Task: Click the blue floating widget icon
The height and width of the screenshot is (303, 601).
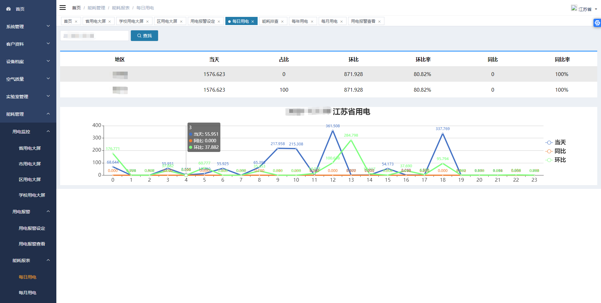Action: coord(597,23)
